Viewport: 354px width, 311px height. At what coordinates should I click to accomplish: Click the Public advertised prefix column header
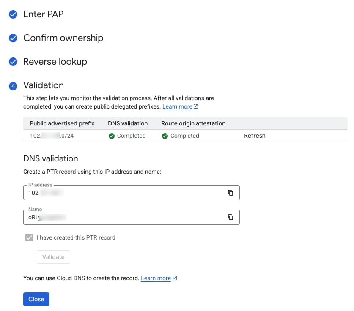(x=62, y=123)
